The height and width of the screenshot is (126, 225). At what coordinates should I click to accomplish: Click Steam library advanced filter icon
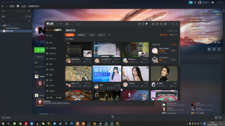(x=29, y=21)
